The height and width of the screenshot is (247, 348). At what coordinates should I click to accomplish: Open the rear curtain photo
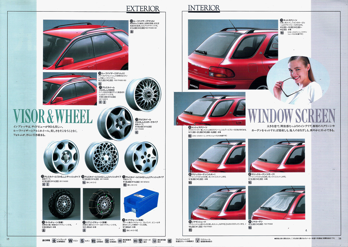coord(276,203)
